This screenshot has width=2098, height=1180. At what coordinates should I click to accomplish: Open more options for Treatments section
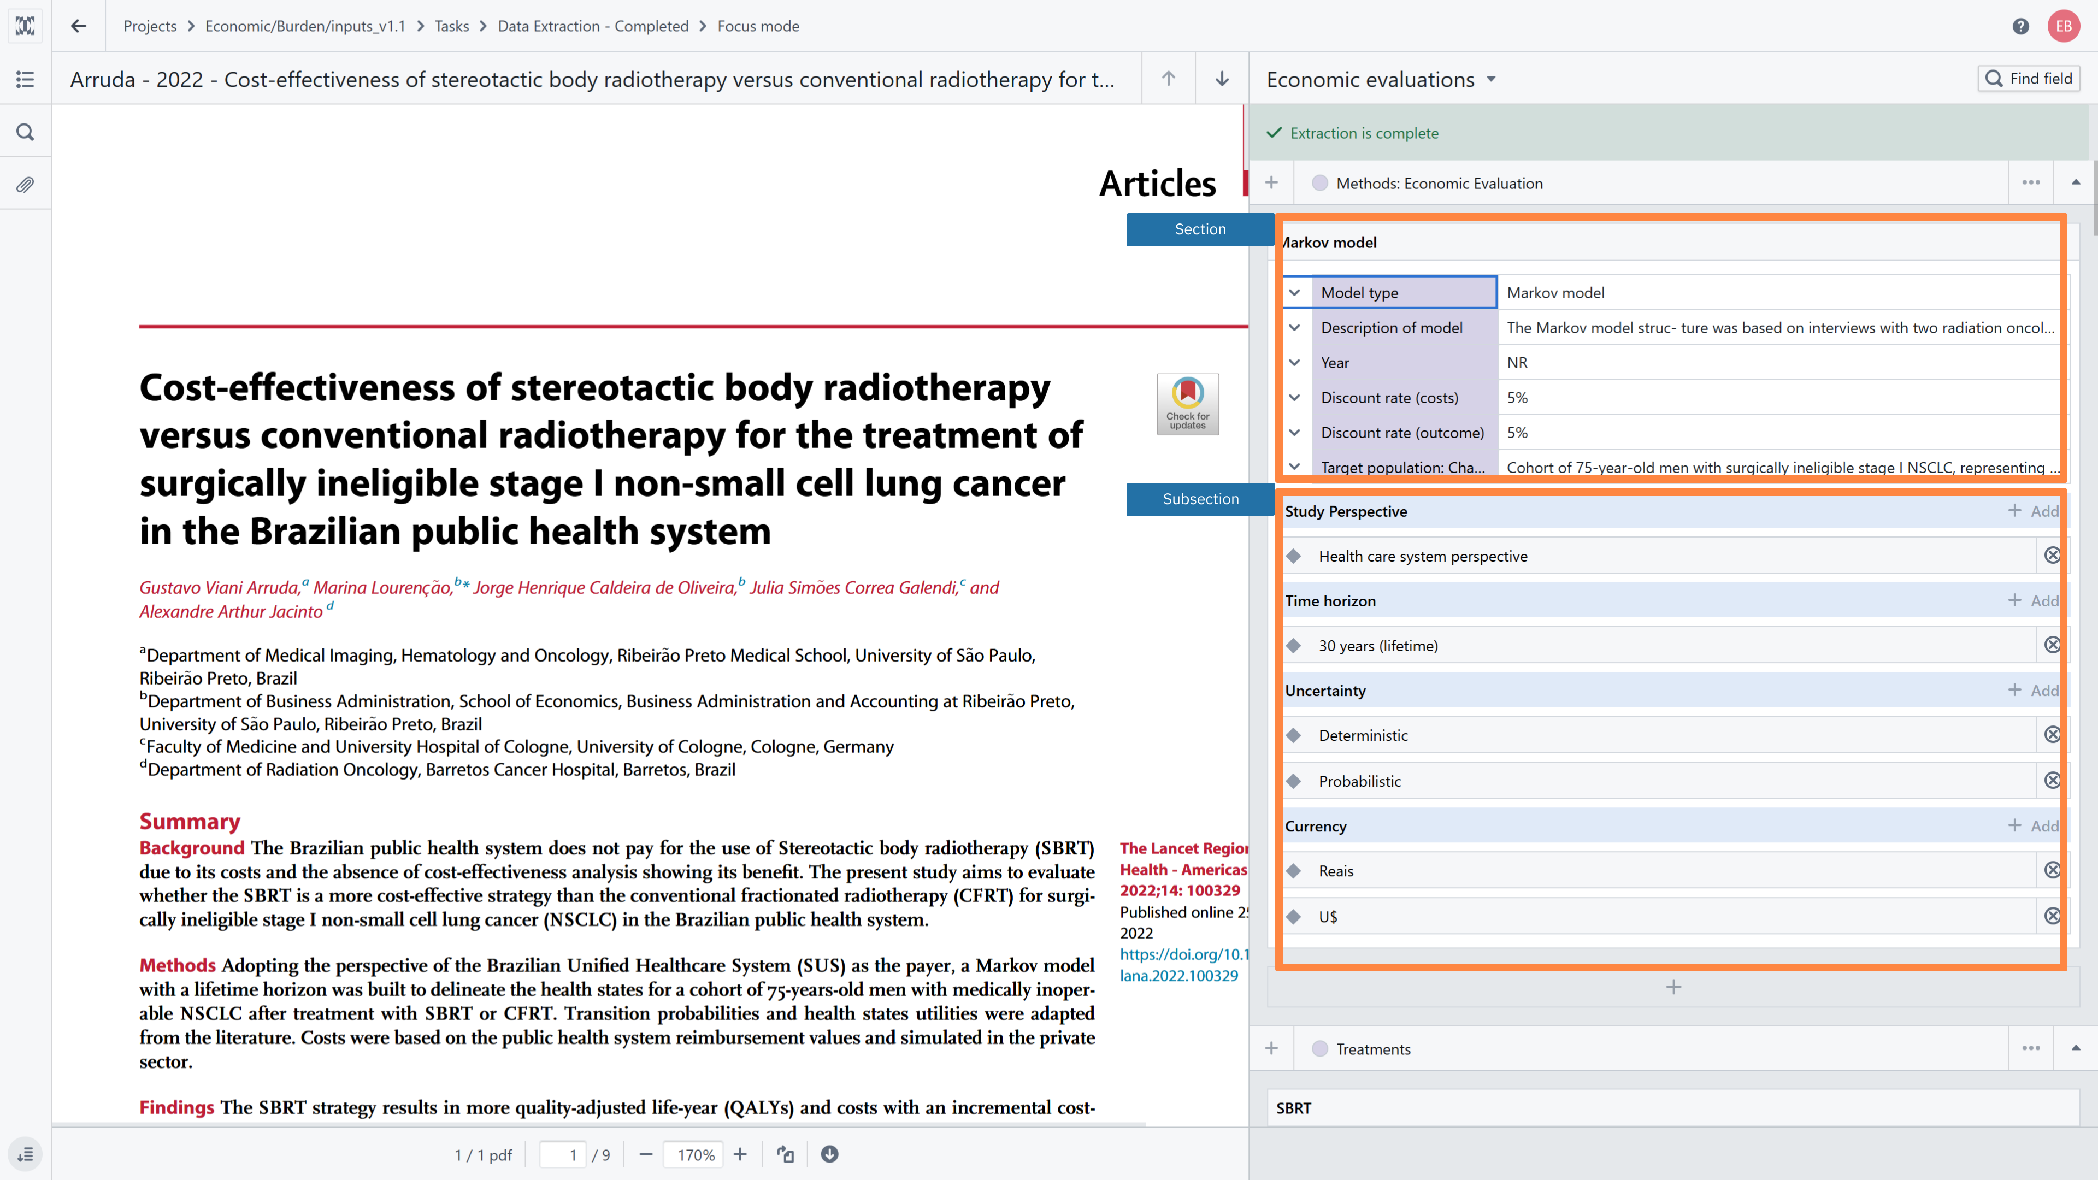pyautogui.click(x=2031, y=1049)
